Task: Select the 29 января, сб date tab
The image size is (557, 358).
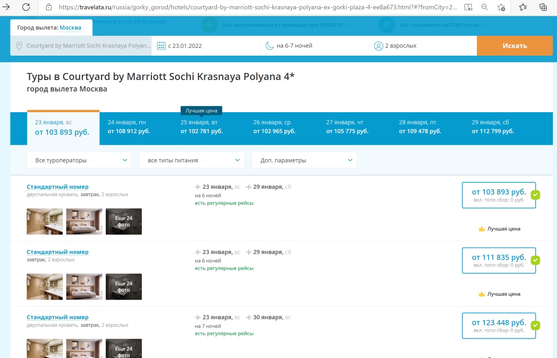Action: pyautogui.click(x=500, y=127)
